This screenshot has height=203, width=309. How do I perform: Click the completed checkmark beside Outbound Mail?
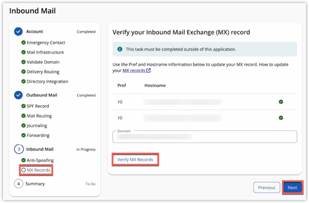(x=18, y=95)
